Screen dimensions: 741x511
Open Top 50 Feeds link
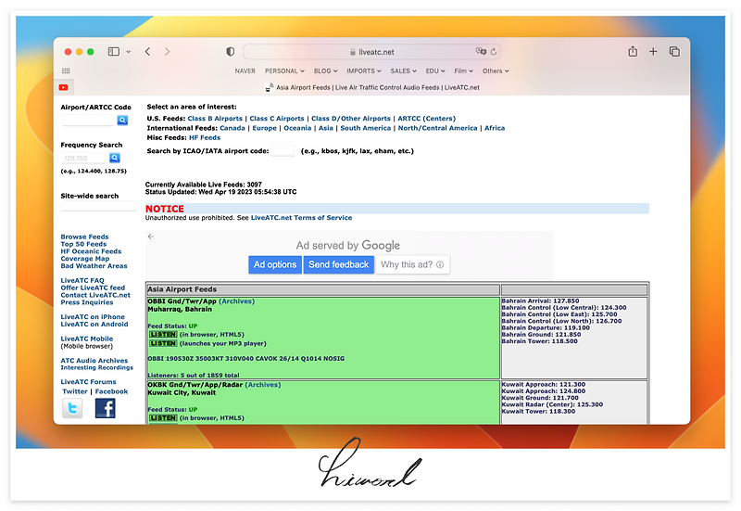pos(83,244)
